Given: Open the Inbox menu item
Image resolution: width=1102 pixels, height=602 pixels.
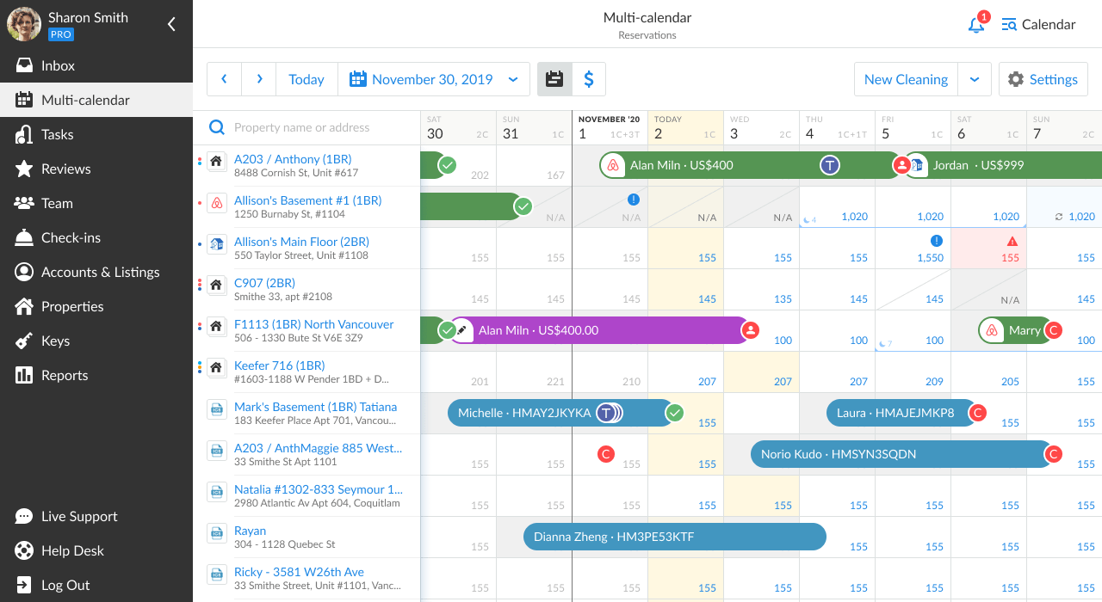Looking at the screenshot, I should (58, 65).
